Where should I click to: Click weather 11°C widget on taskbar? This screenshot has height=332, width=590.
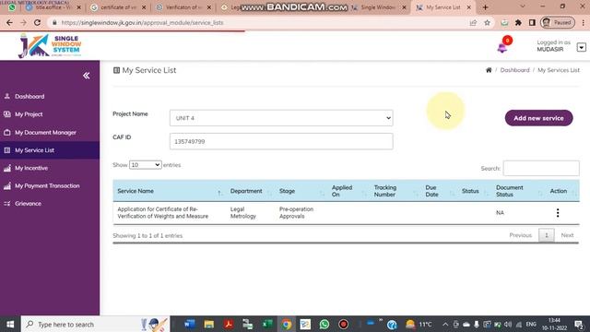coord(419,324)
